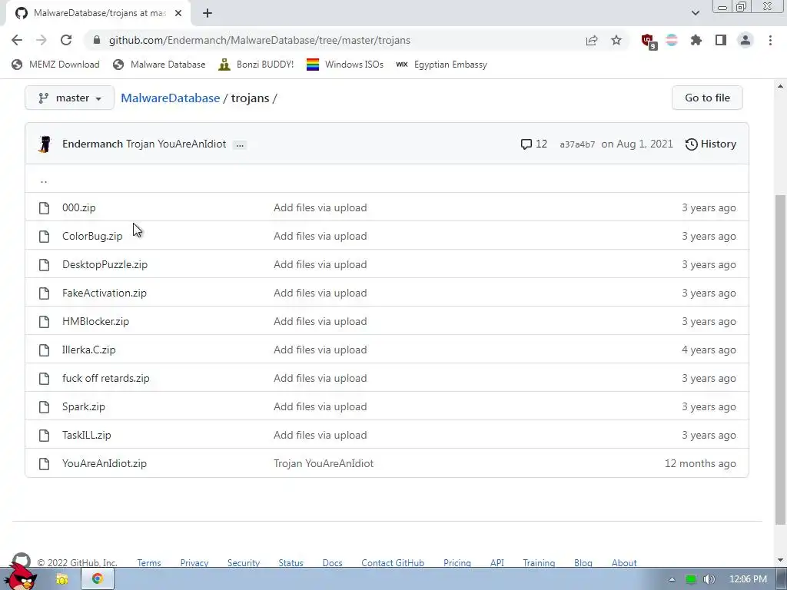Open commit History link
The image size is (787, 590).
(711, 144)
